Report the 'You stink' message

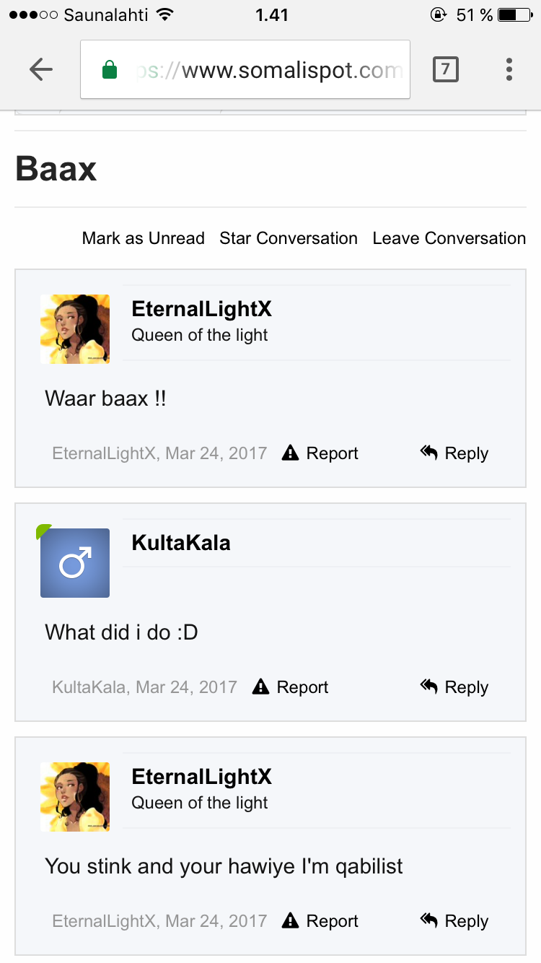tap(320, 921)
